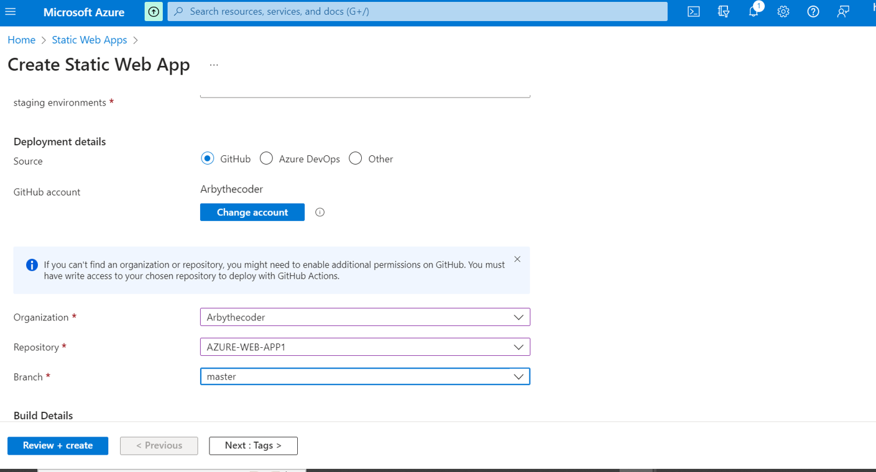Choose Azure DevOps as source
The image size is (876, 472).
tap(267, 159)
